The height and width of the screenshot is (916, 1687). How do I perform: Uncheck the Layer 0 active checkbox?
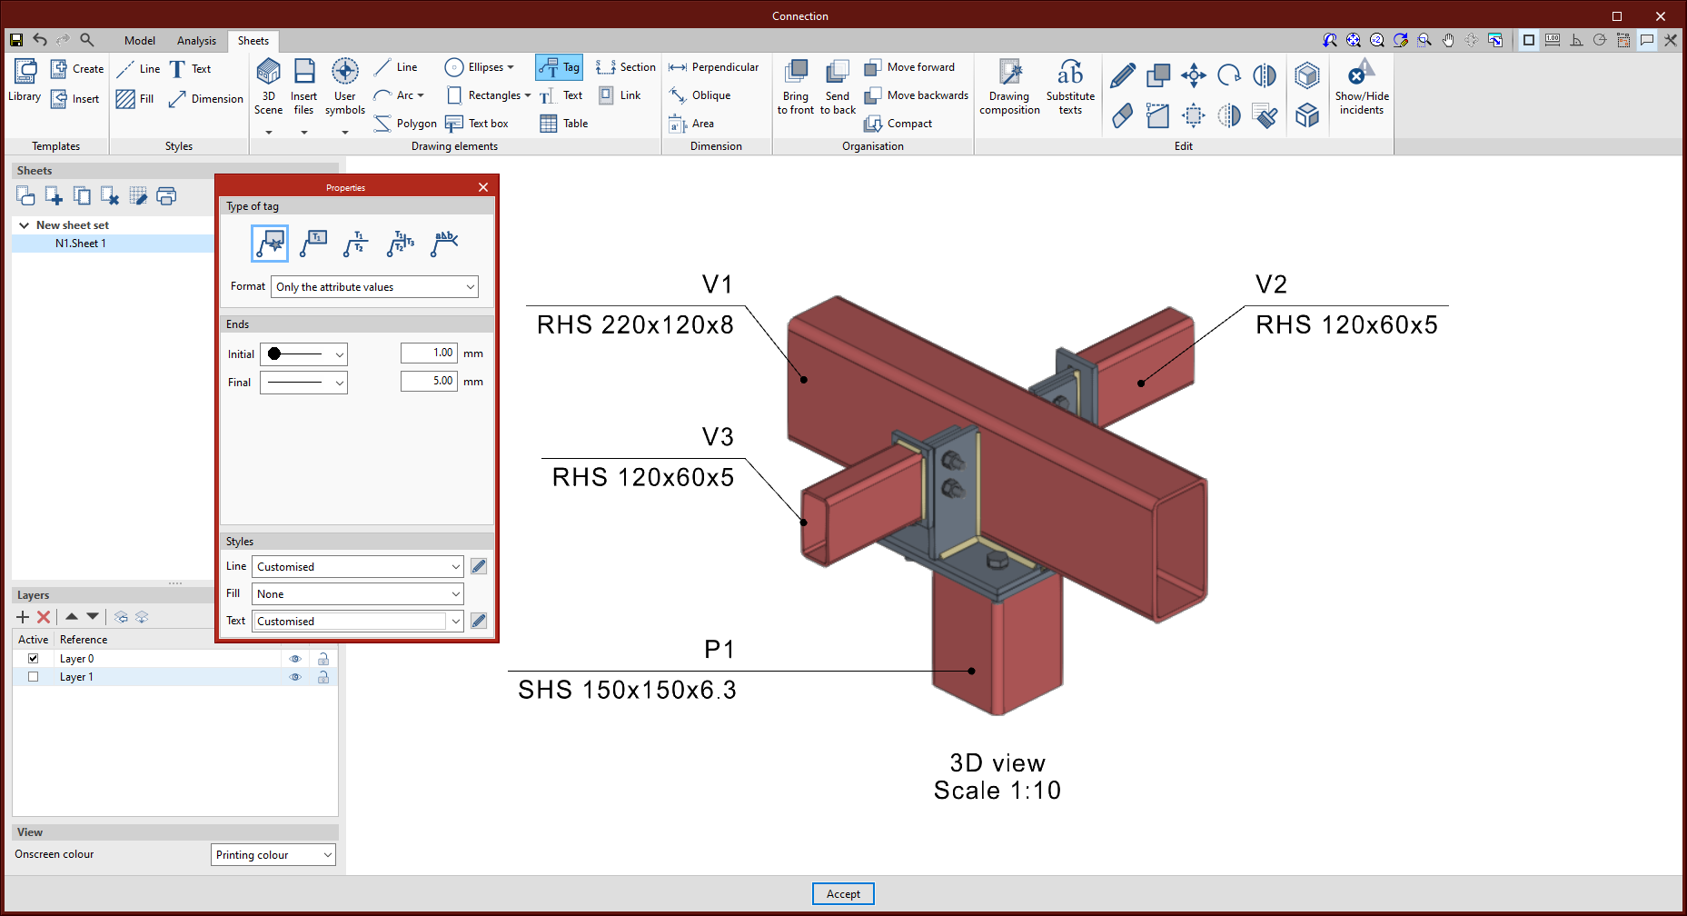[34, 659]
